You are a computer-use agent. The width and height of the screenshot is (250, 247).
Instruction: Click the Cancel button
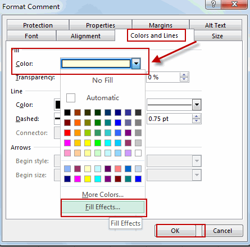[222, 231]
